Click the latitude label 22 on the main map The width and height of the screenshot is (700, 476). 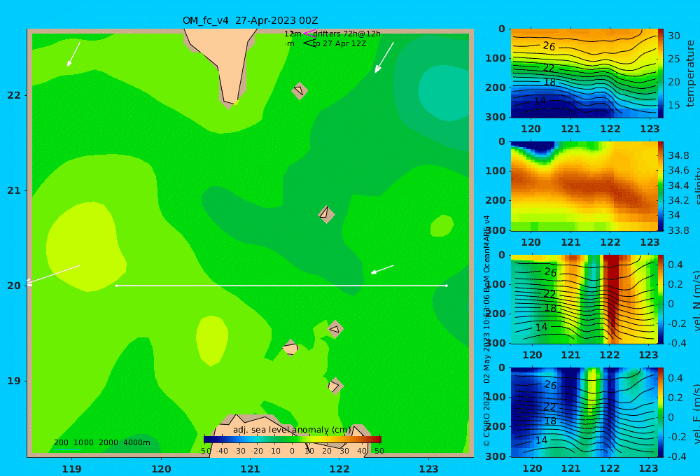[14, 95]
